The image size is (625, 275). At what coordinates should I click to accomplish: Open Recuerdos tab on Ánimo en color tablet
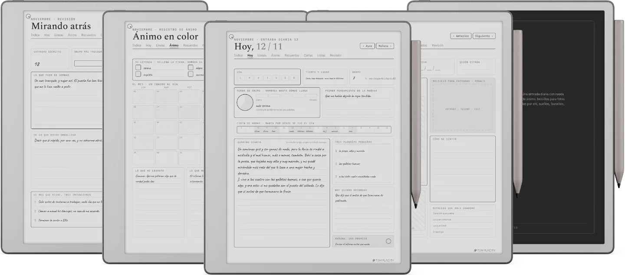(191, 45)
